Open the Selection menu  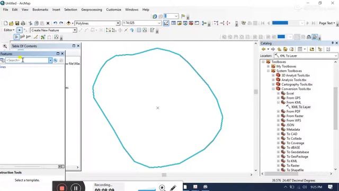coord(70,10)
